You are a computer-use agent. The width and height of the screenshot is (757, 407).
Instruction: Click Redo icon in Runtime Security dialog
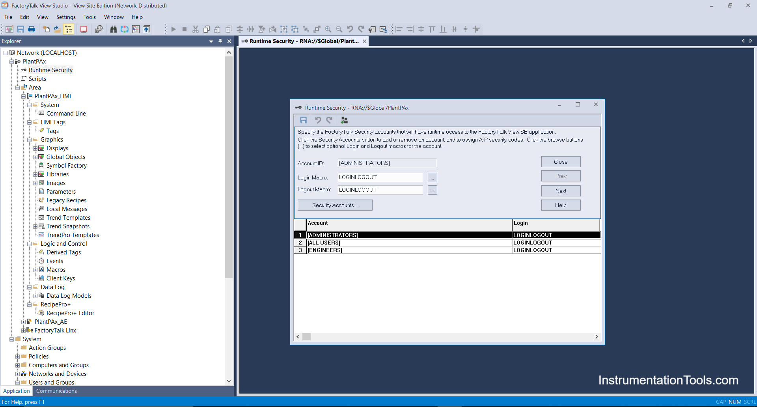pos(329,120)
